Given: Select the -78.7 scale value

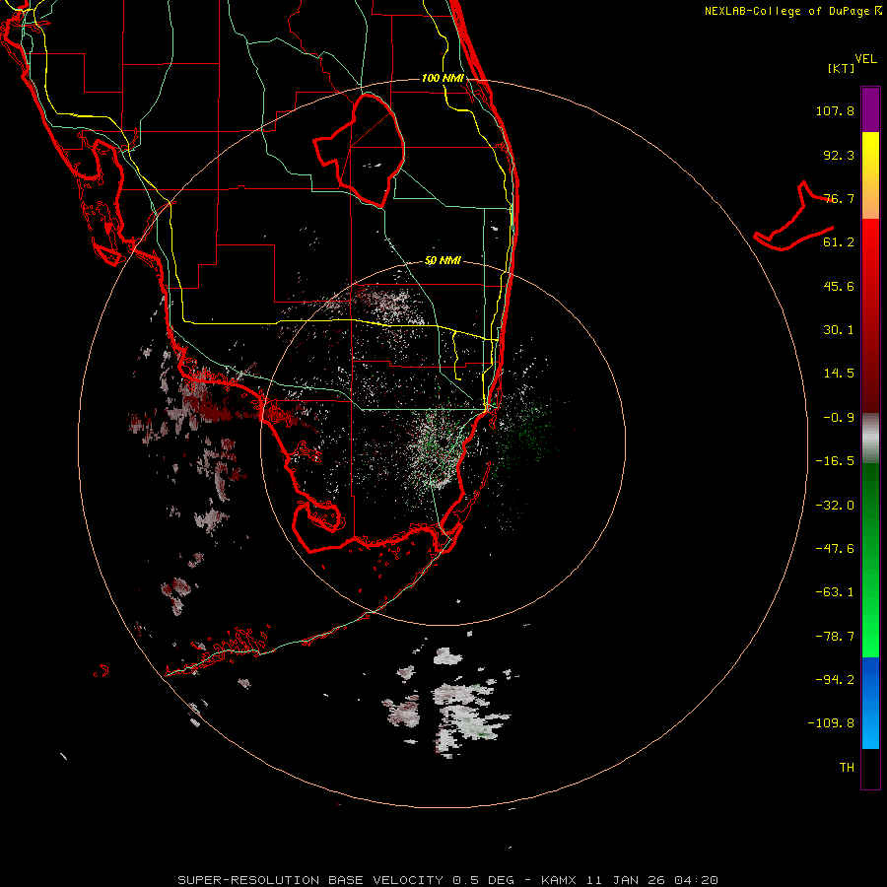Looking at the screenshot, I should coord(835,637).
